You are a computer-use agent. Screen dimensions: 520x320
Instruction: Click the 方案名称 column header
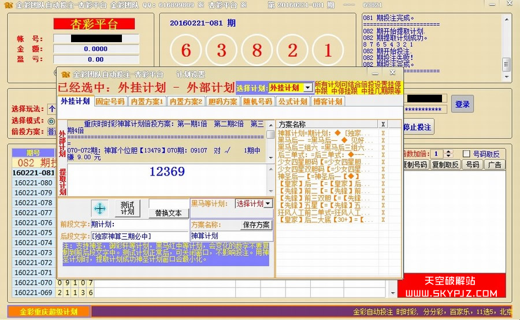point(326,124)
